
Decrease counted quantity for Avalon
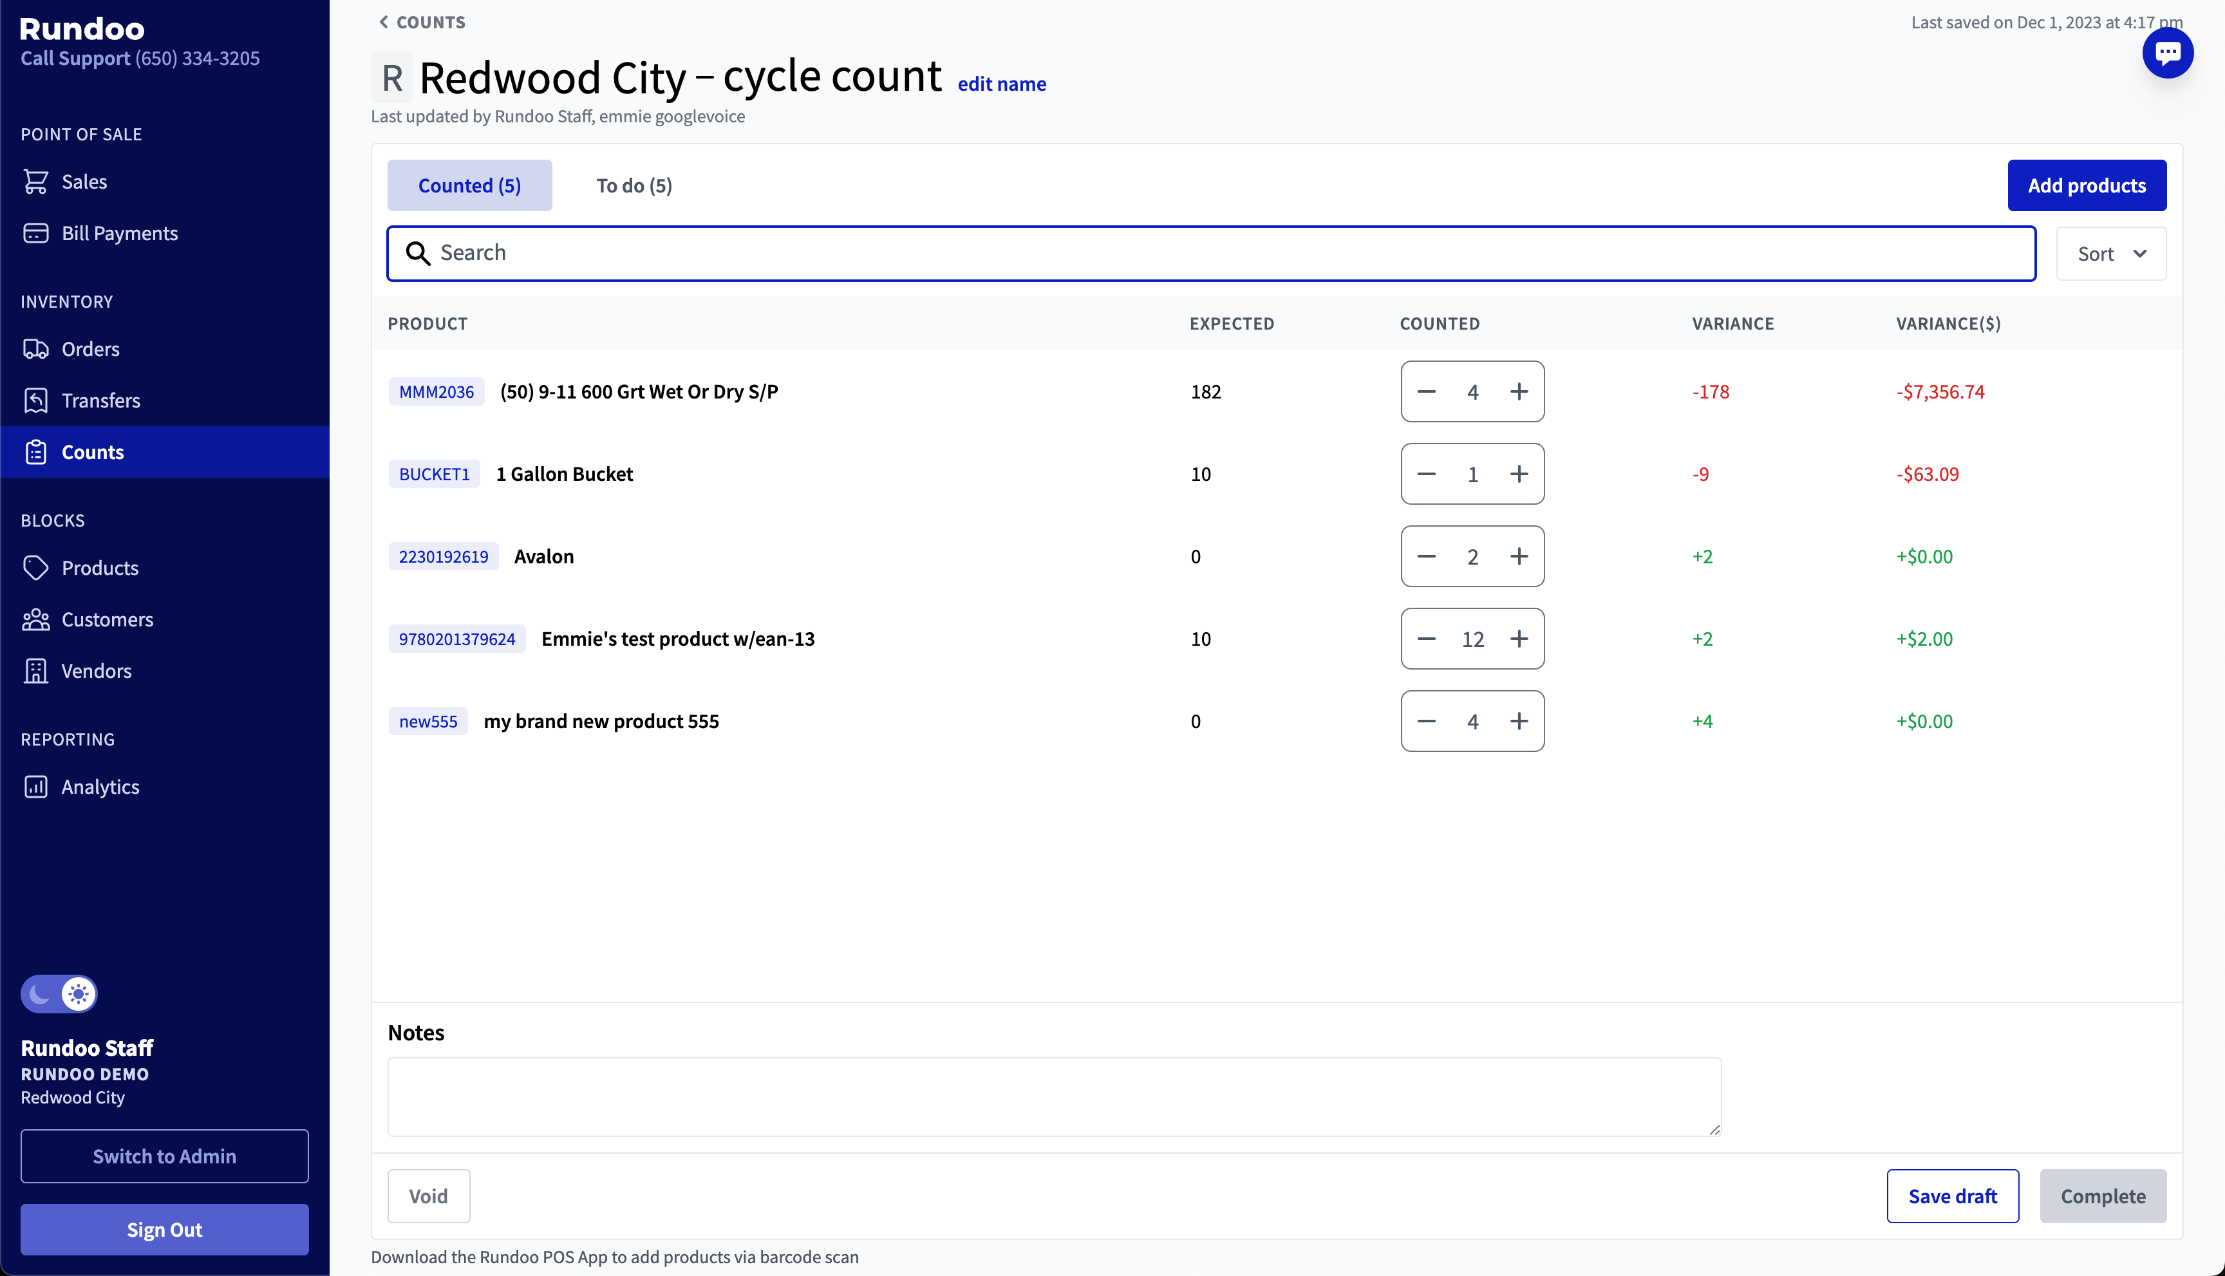click(x=1426, y=556)
